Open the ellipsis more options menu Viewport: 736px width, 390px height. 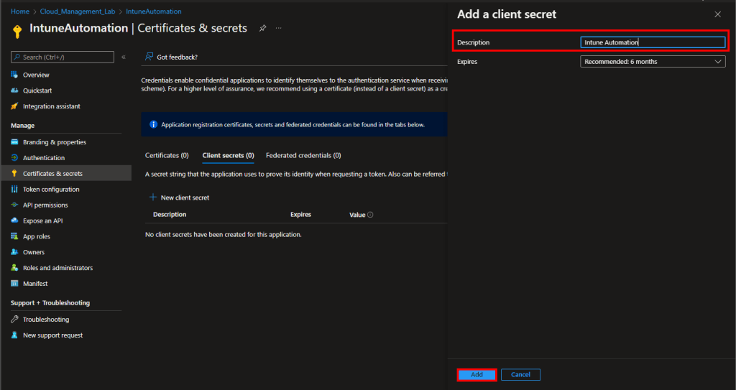279,28
